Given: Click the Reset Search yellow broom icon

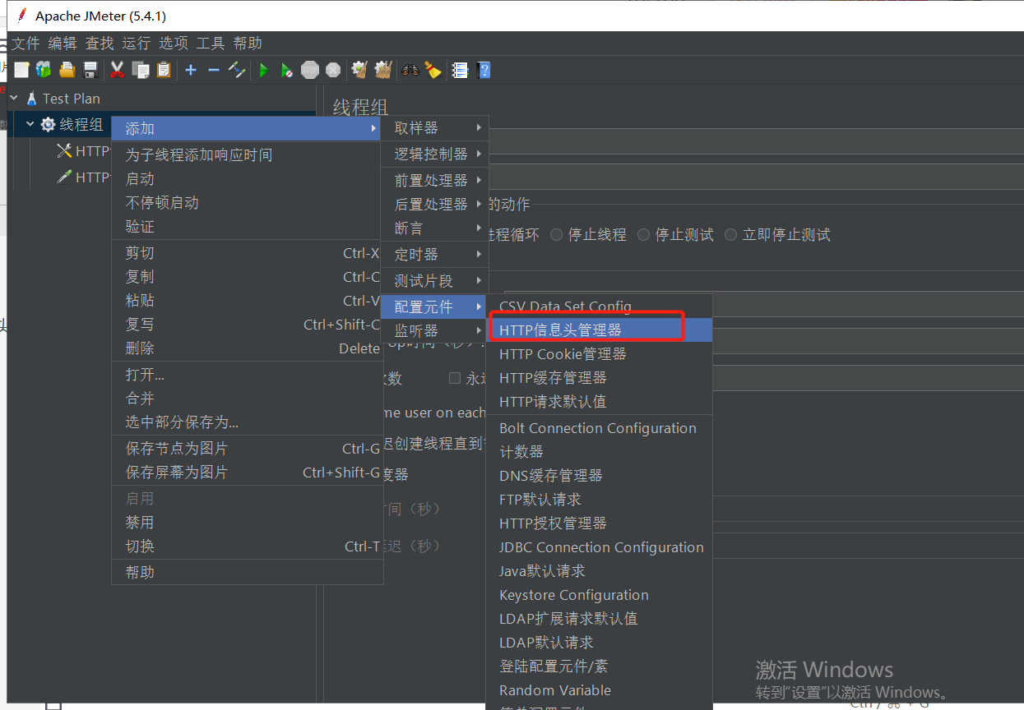Looking at the screenshot, I should tap(433, 71).
